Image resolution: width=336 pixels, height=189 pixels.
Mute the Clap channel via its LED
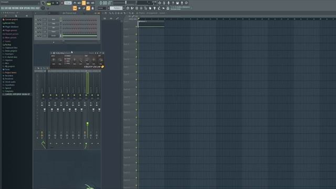(x=36, y=24)
